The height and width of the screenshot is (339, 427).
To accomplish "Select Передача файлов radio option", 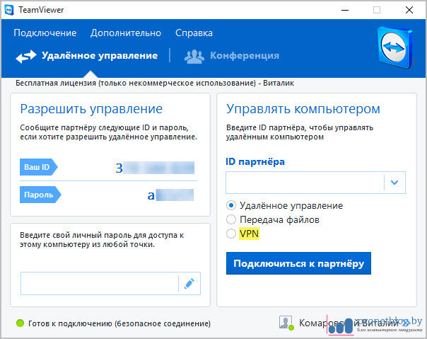I will click(x=231, y=219).
